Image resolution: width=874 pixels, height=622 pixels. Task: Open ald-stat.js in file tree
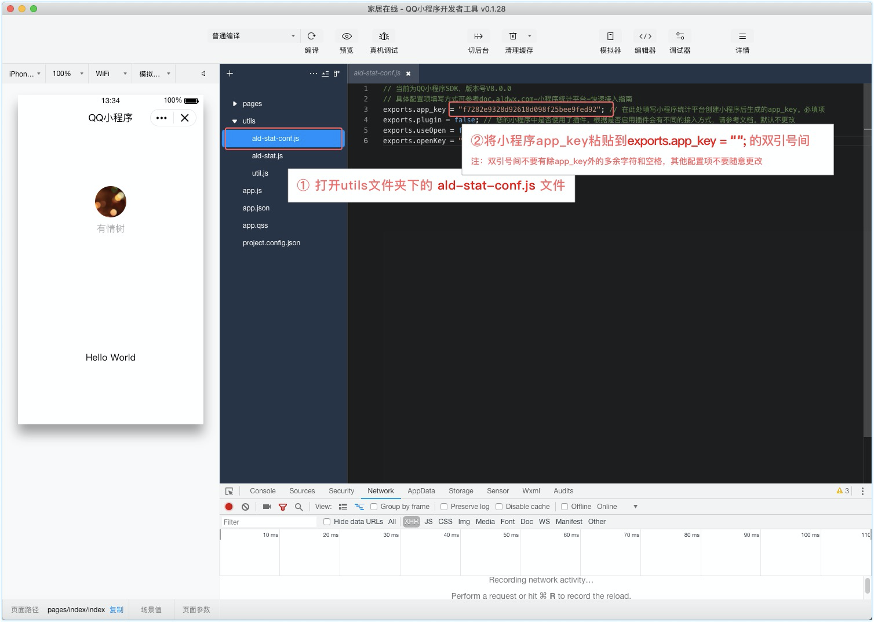coord(267,156)
